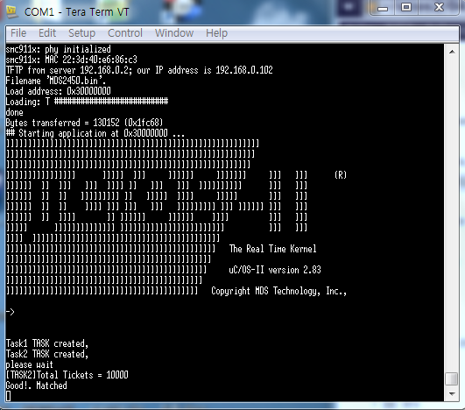Click the terminal cursor block
The image size is (465, 410).
(x=8, y=396)
